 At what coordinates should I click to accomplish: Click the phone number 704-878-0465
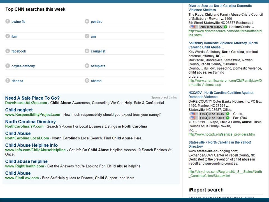point(211,27)
